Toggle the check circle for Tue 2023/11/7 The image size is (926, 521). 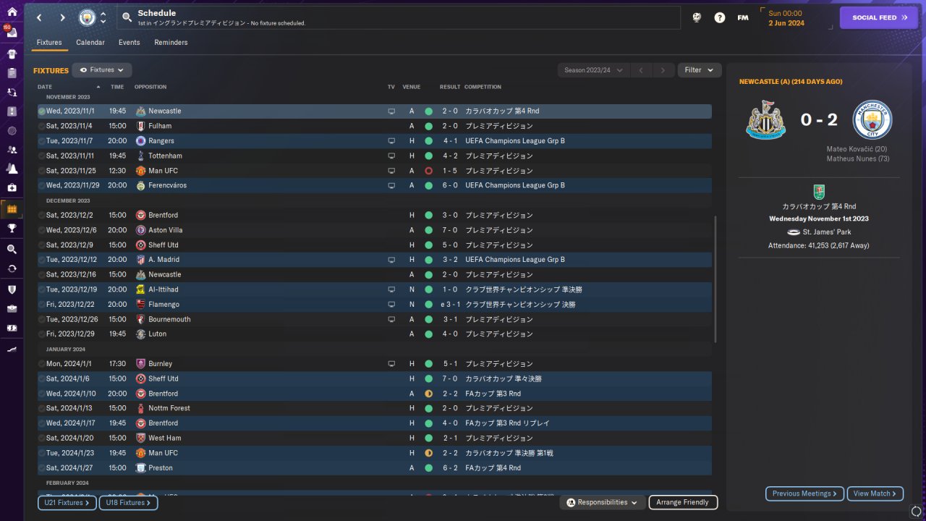tap(42, 141)
